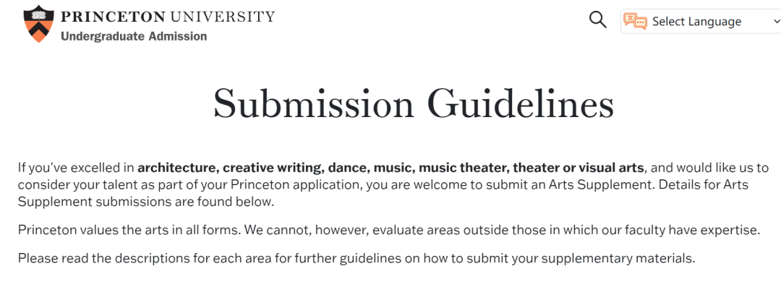
Task: Click line Supplement submissions are found below
Action: 146,202
